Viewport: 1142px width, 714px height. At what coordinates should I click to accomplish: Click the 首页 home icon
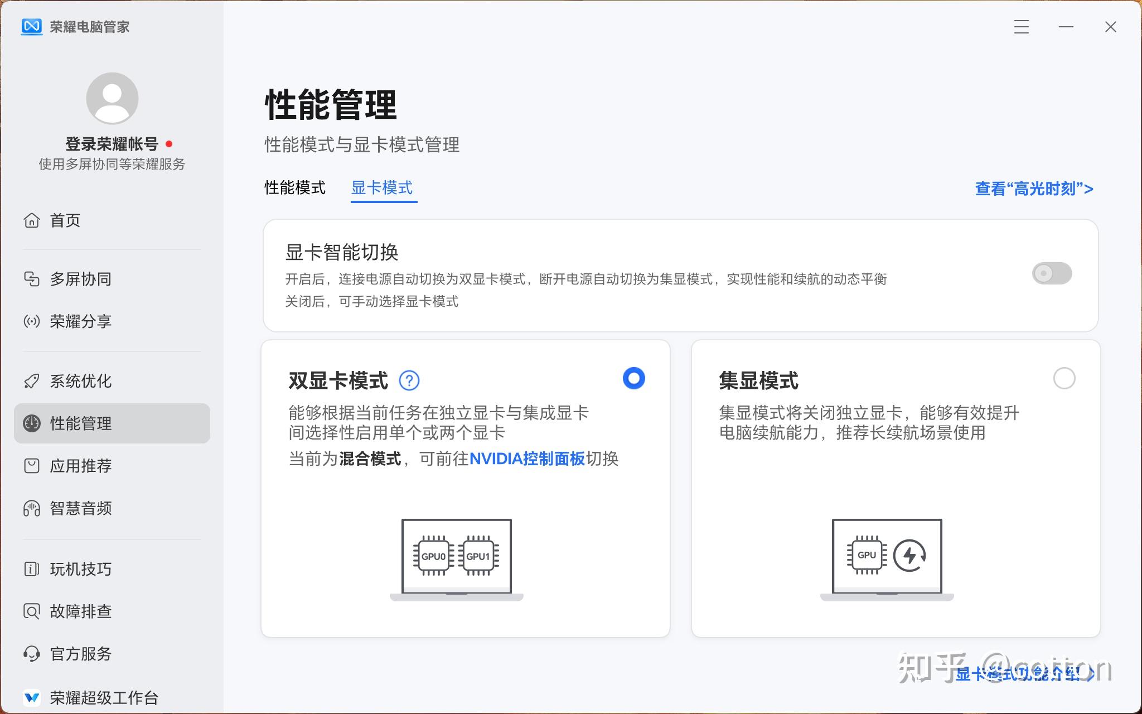click(32, 220)
